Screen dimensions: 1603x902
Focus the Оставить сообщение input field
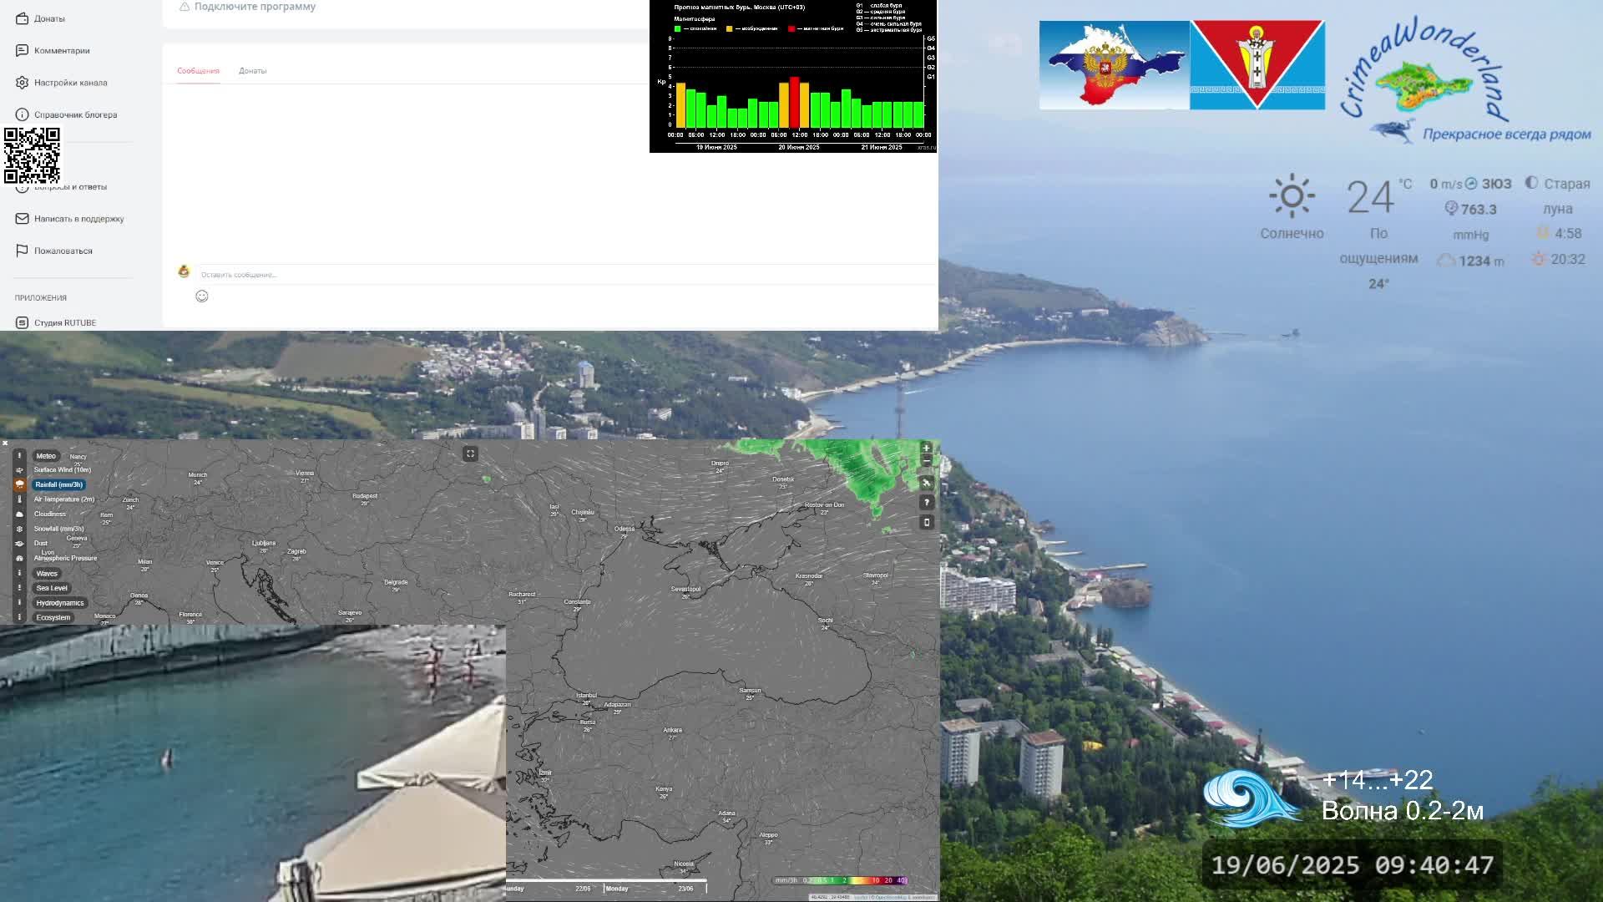pos(568,275)
